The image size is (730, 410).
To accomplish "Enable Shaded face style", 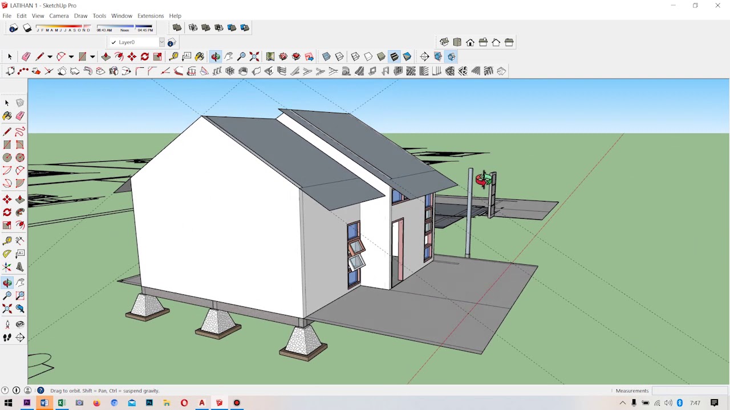I will click(381, 56).
